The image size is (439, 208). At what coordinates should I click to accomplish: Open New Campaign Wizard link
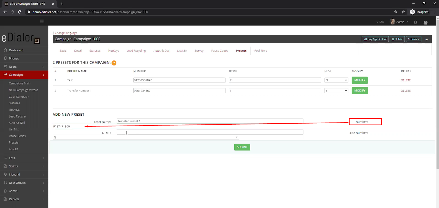pyautogui.click(x=23, y=90)
